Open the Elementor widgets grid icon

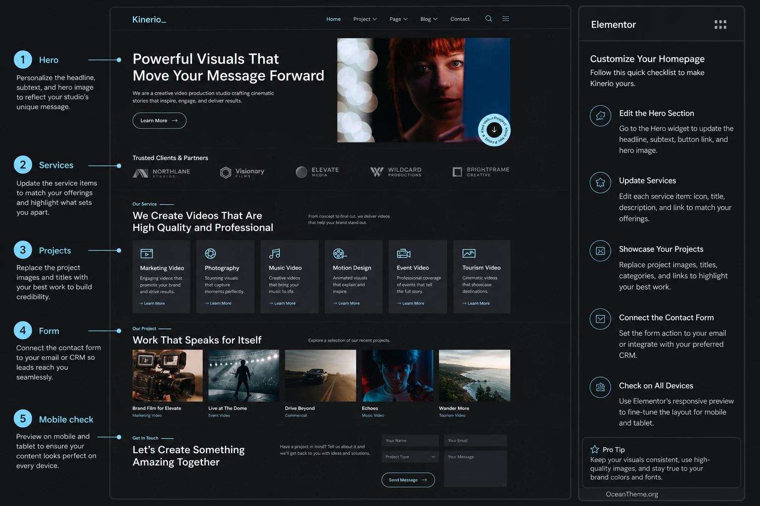click(x=720, y=25)
